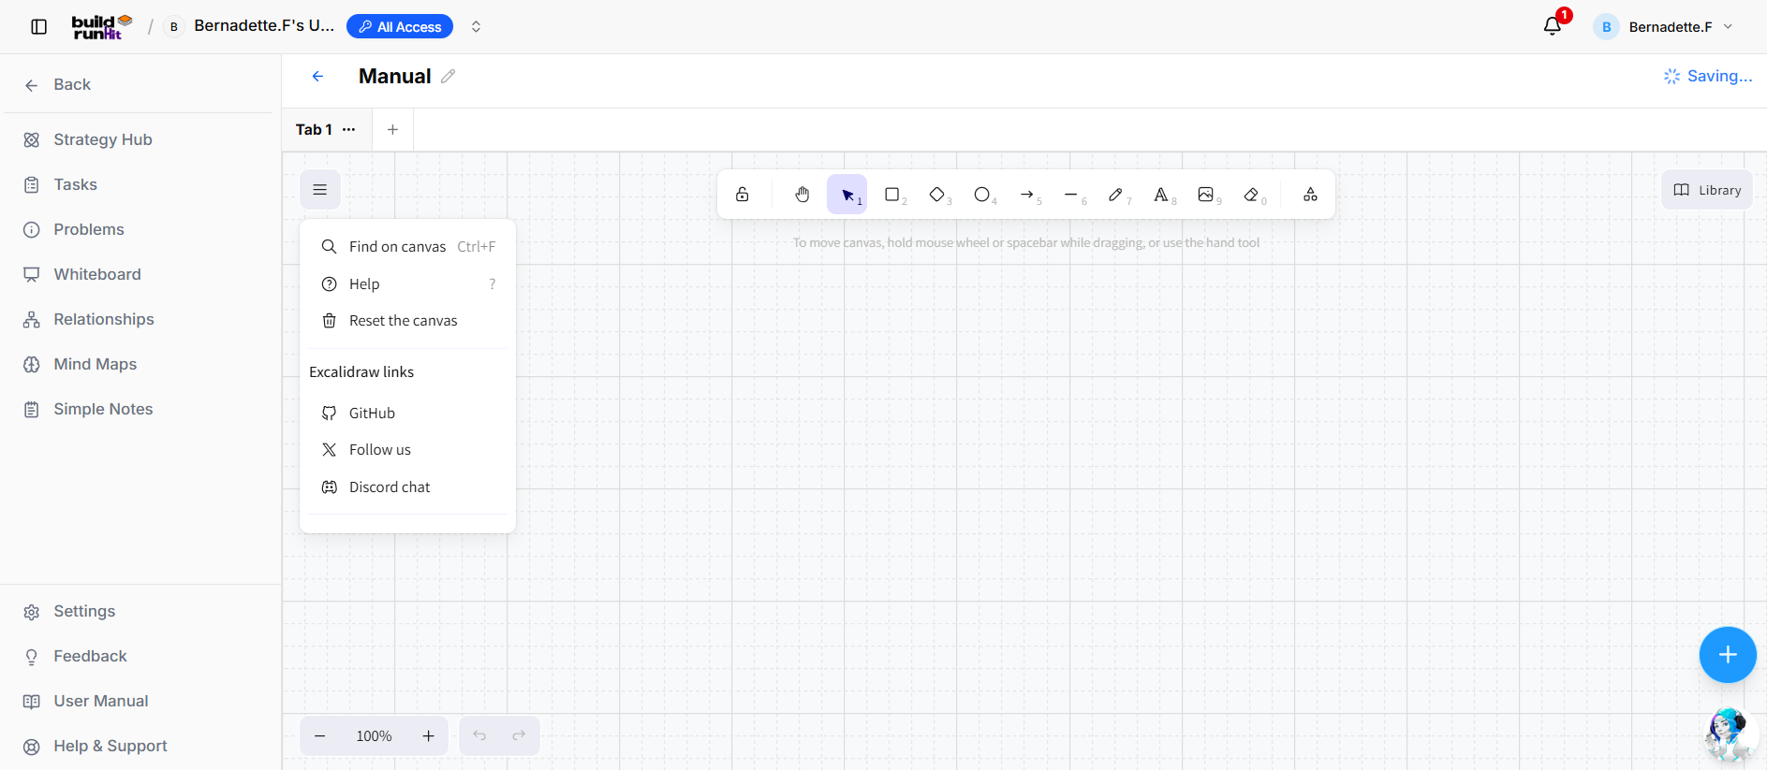
Task: Open the Discord chat link
Action: click(407, 487)
